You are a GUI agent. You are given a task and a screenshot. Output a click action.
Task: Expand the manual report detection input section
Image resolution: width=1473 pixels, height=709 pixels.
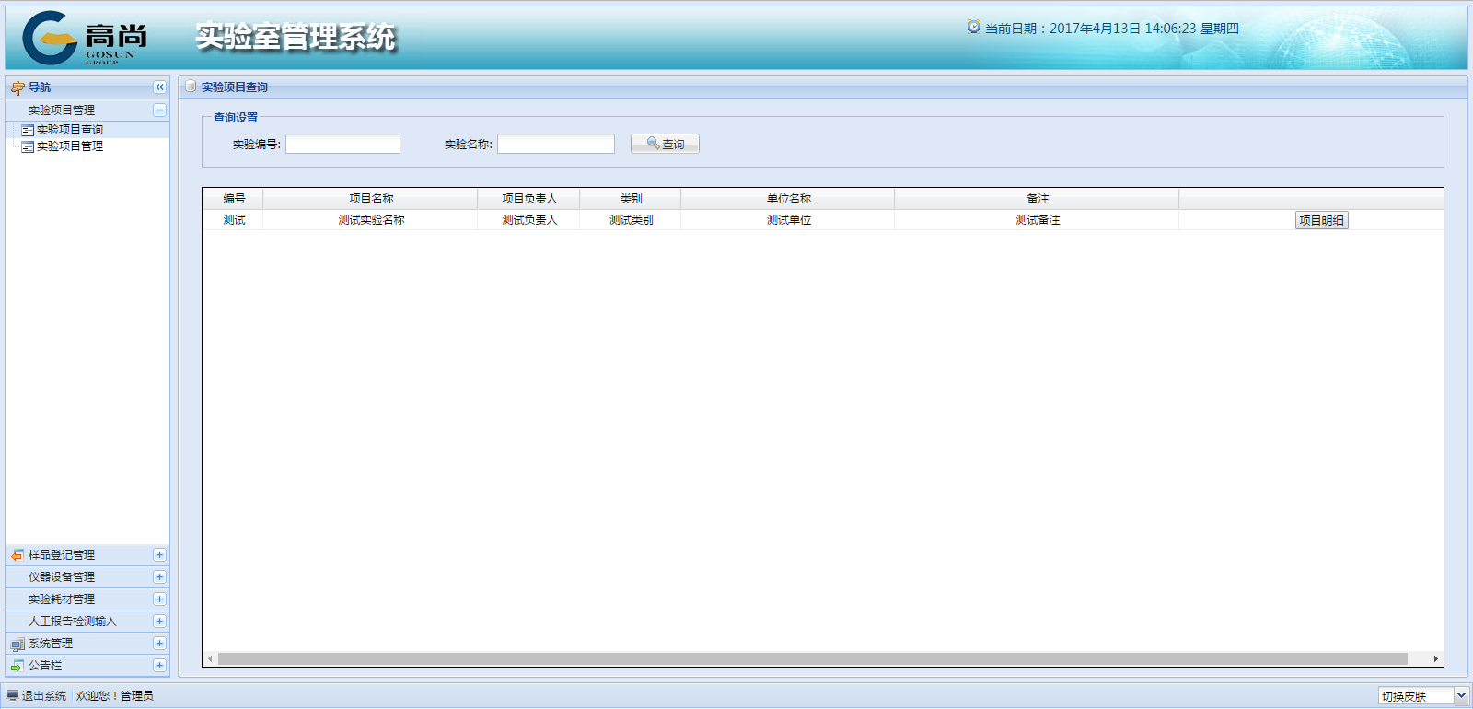pos(159,622)
